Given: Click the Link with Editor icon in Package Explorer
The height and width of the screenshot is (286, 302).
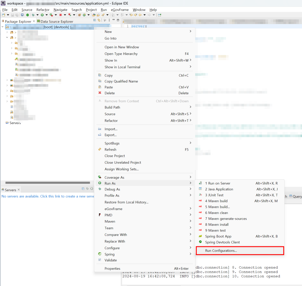Looking at the screenshot, I should [x=99, y=20].
